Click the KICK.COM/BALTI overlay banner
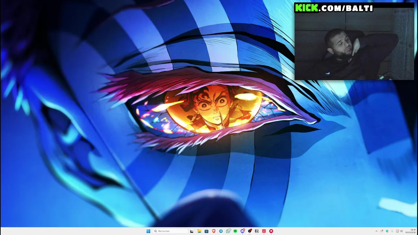The image size is (418, 235). coord(334,8)
